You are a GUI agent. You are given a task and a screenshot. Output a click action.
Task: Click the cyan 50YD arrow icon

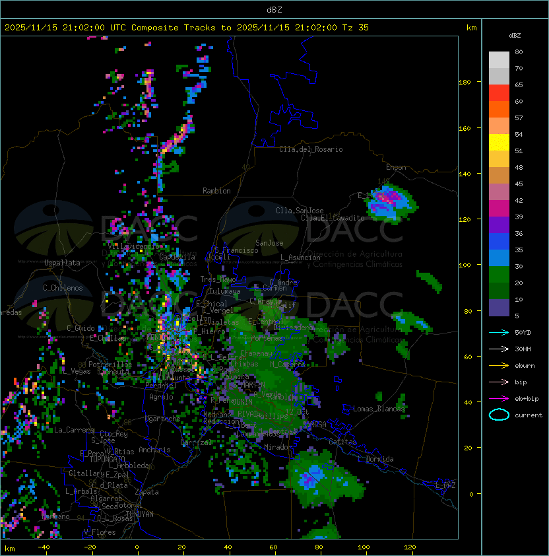pyautogui.click(x=499, y=333)
